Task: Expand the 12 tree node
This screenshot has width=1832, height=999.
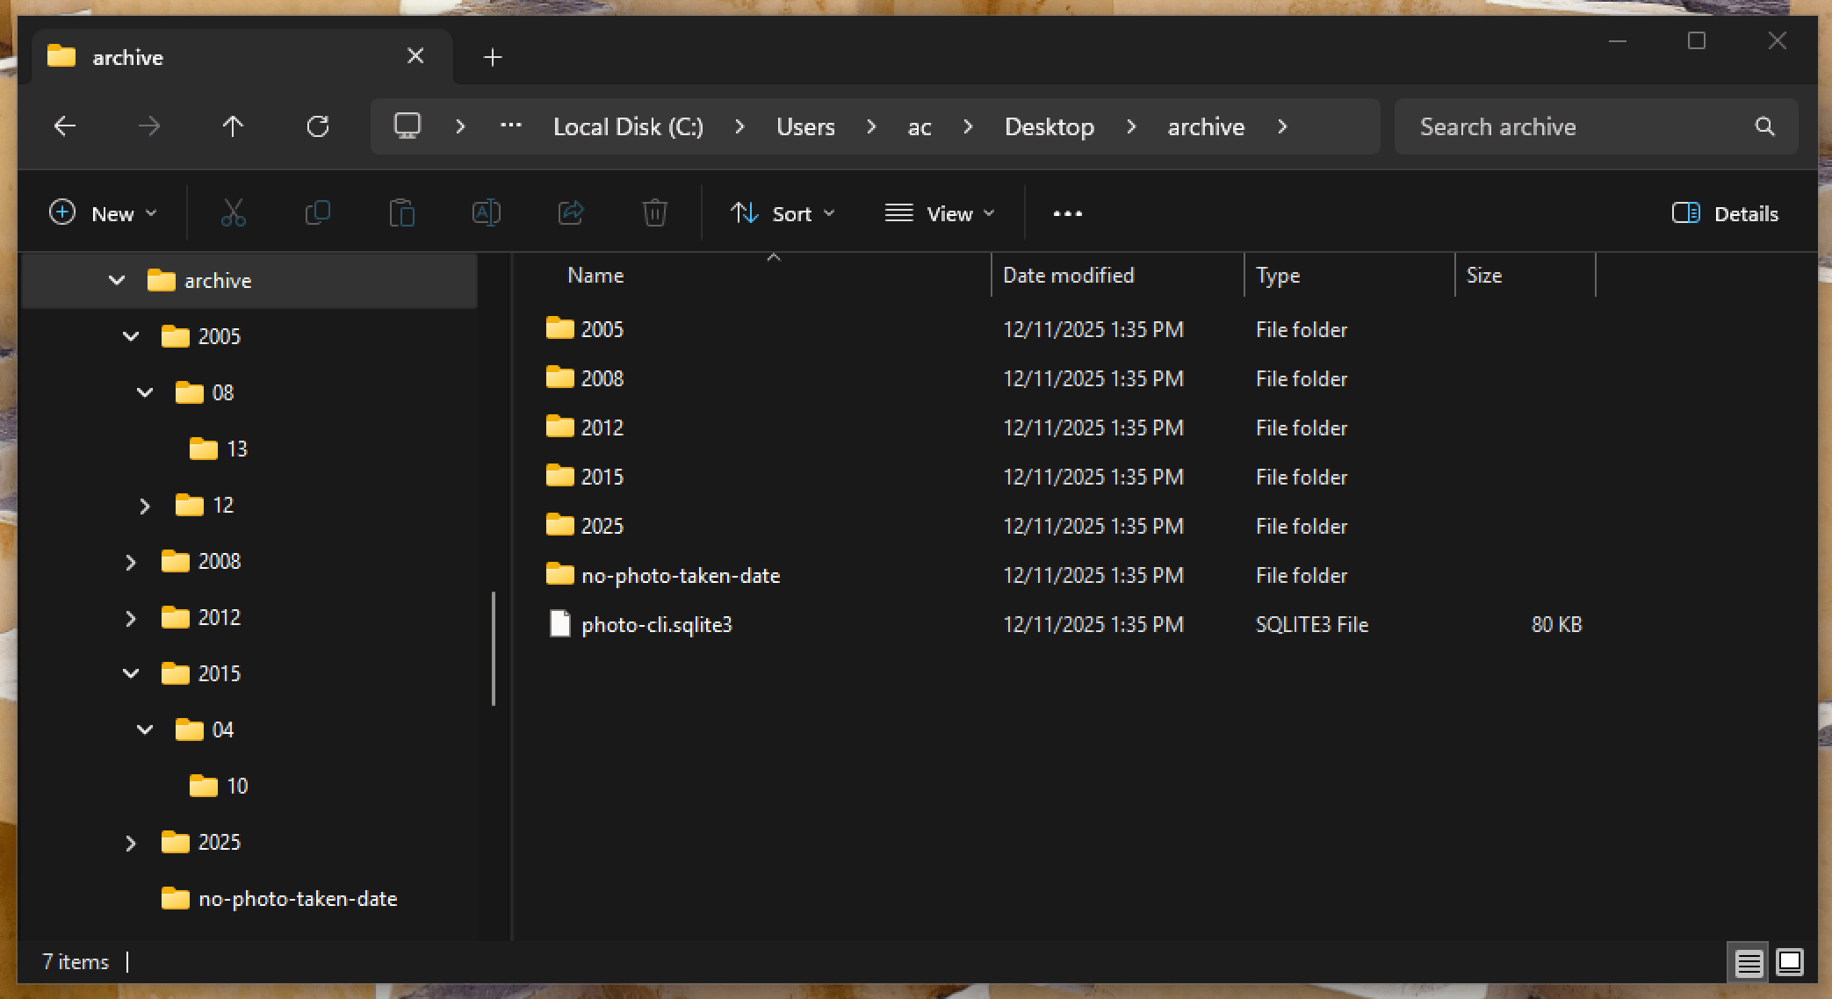Action: point(145,506)
